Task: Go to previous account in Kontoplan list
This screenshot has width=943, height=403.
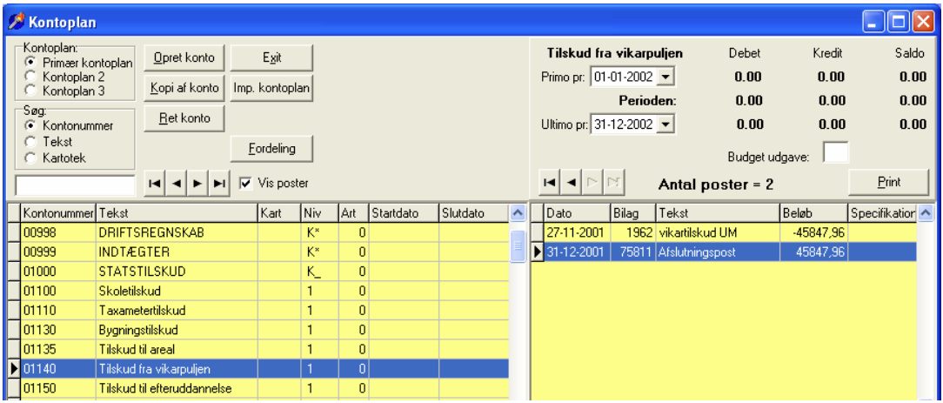Action: click(x=176, y=184)
